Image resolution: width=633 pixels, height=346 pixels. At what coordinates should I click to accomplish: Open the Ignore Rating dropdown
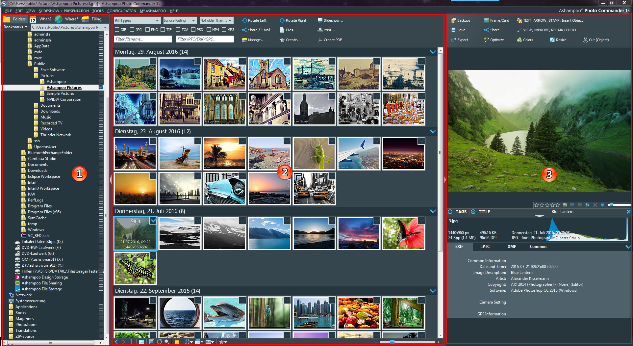tap(180, 20)
